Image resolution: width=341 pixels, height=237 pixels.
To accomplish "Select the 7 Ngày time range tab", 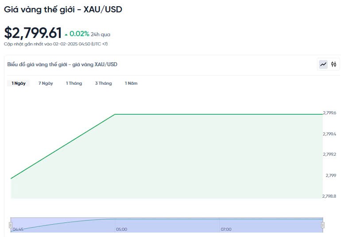I will (46, 83).
